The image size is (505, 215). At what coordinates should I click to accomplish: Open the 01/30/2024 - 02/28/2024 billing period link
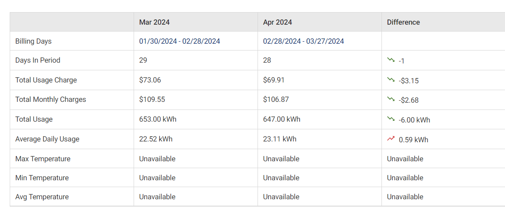(179, 41)
